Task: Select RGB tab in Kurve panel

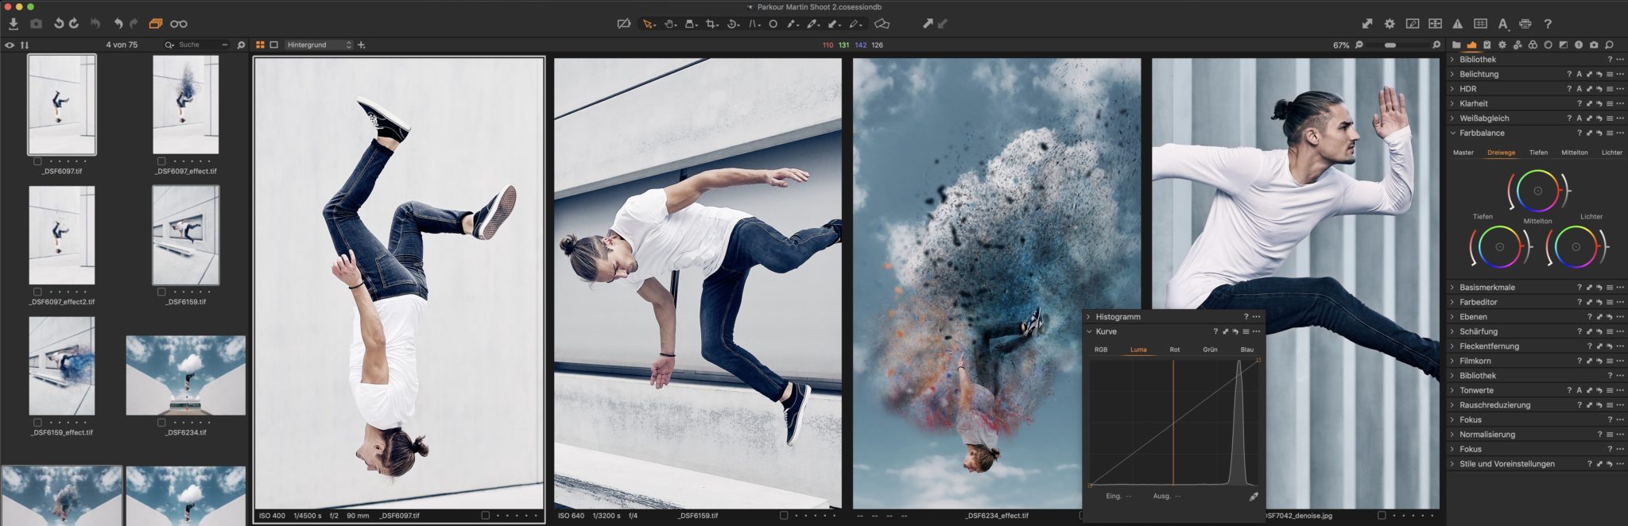Action: [1101, 350]
